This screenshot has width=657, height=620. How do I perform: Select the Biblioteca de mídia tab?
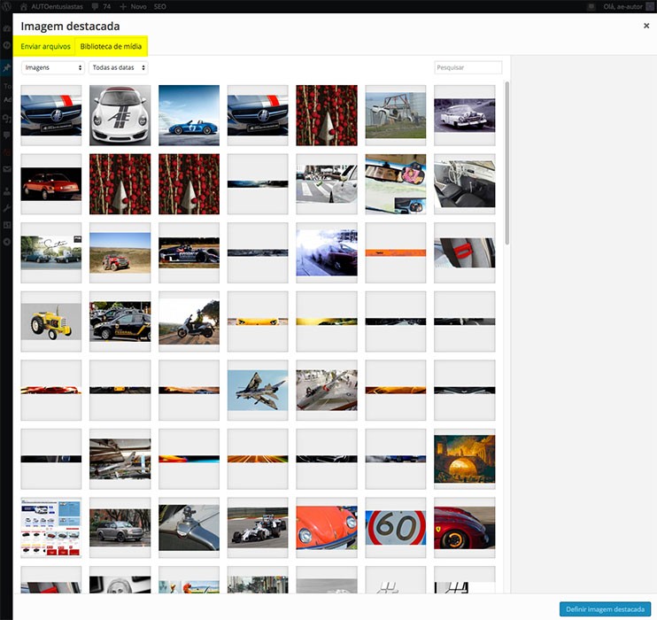tap(111, 46)
